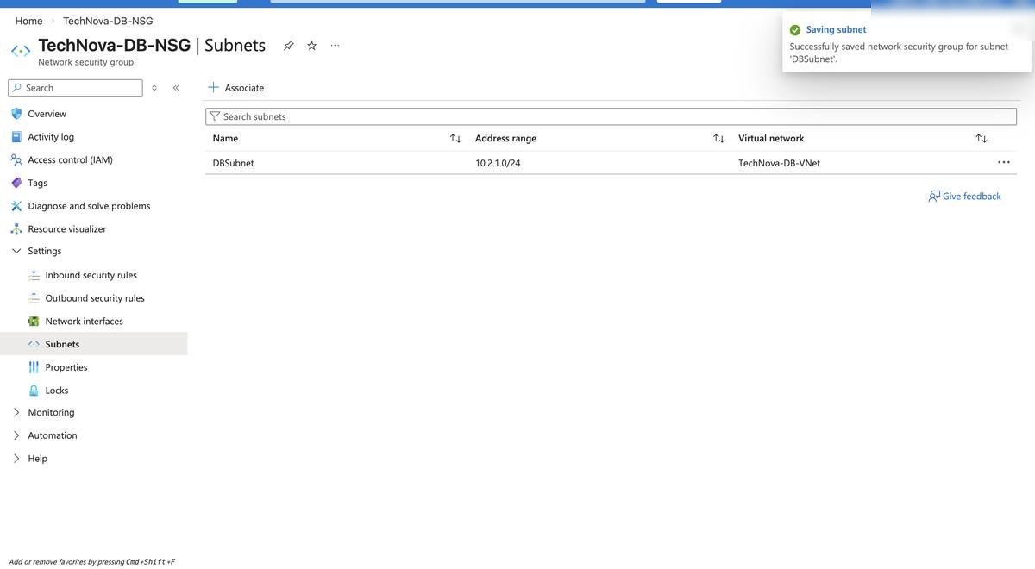Toggle the sidebar expand/collapse arrows next to Search
The width and height of the screenshot is (1035, 569).
tap(154, 88)
